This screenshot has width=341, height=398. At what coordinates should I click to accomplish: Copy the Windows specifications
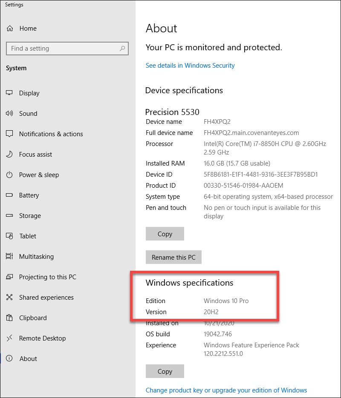(165, 371)
